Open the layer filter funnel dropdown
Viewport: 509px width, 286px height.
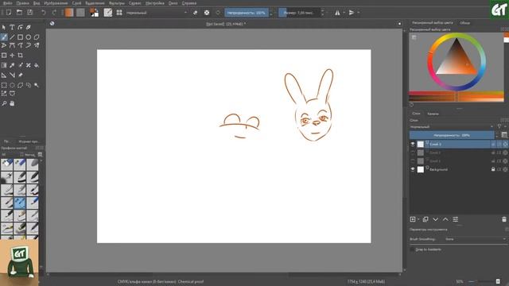[x=500, y=126]
